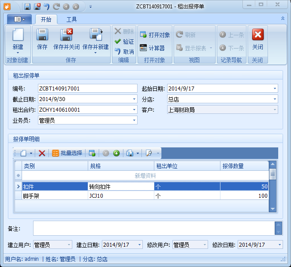This screenshot has width=291, height=267.
Task: Go to 上一条 previous record
Action: pos(231,35)
